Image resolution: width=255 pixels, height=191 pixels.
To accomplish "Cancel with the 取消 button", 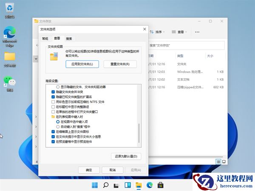I will [112, 170].
